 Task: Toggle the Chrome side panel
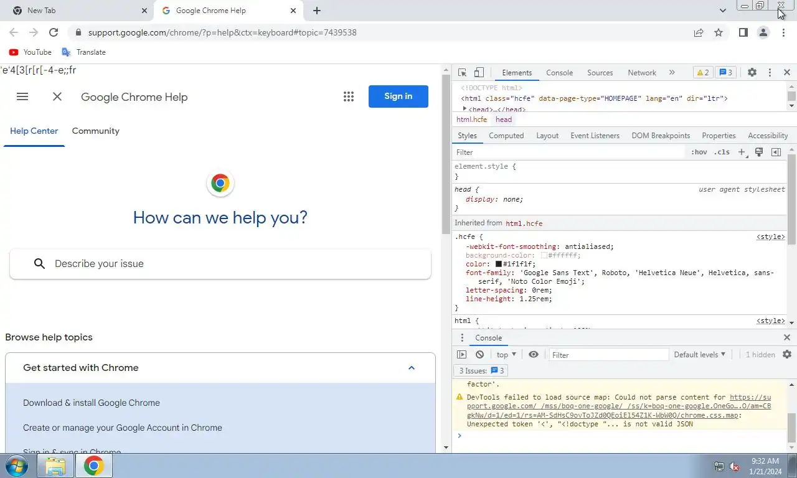743,32
